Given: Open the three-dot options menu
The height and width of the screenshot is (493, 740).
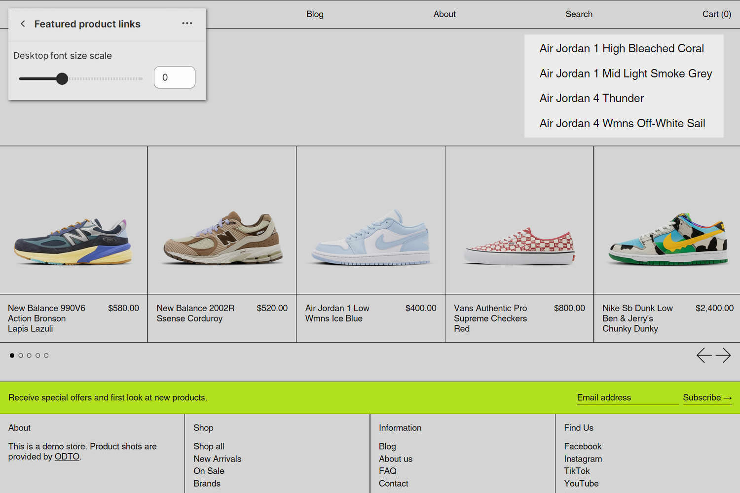Looking at the screenshot, I should [x=187, y=23].
